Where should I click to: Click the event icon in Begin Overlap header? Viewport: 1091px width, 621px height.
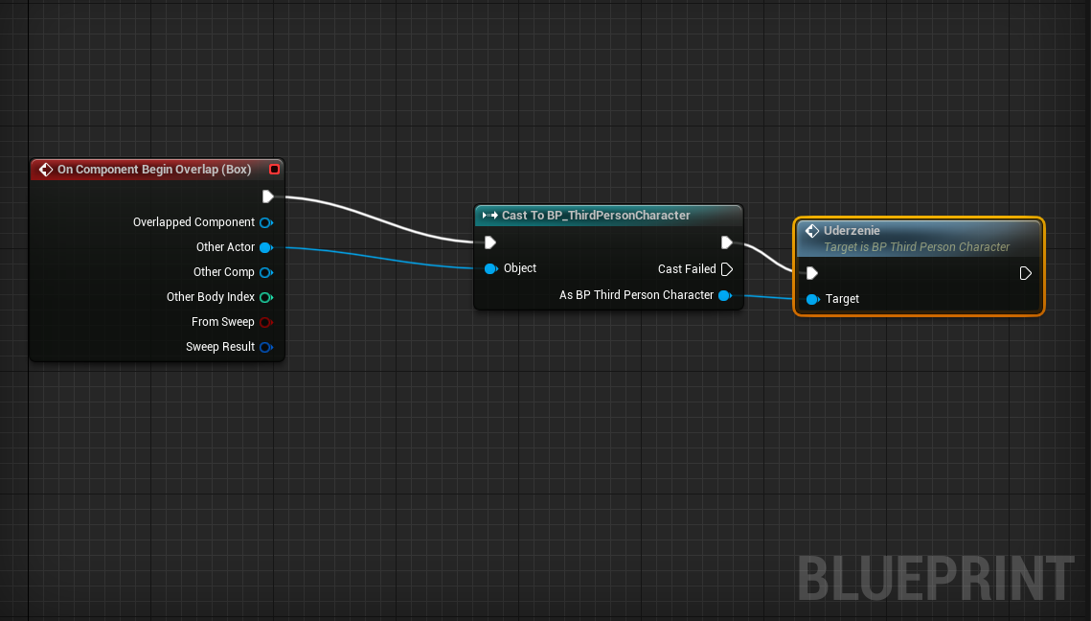tap(45, 170)
